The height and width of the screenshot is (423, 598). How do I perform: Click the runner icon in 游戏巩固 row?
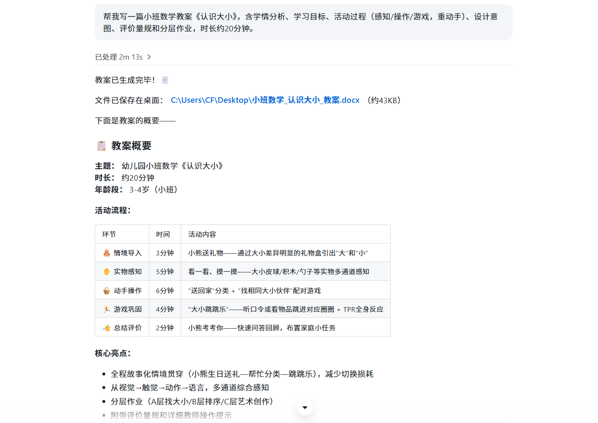tap(107, 309)
